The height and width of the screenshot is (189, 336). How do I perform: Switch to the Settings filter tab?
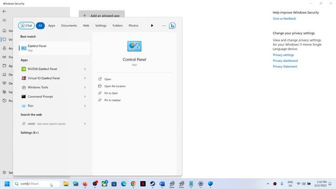(101, 26)
